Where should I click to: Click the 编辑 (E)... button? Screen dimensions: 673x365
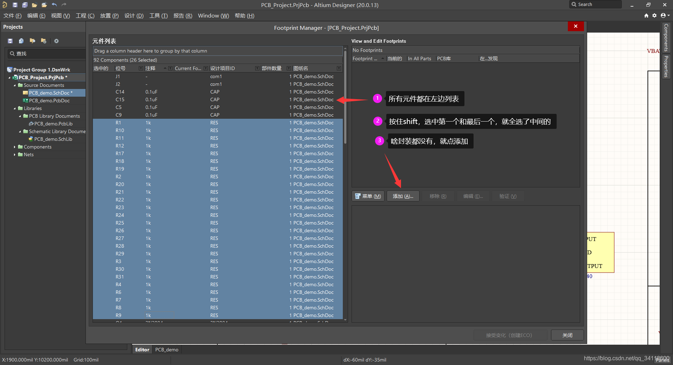click(x=473, y=196)
